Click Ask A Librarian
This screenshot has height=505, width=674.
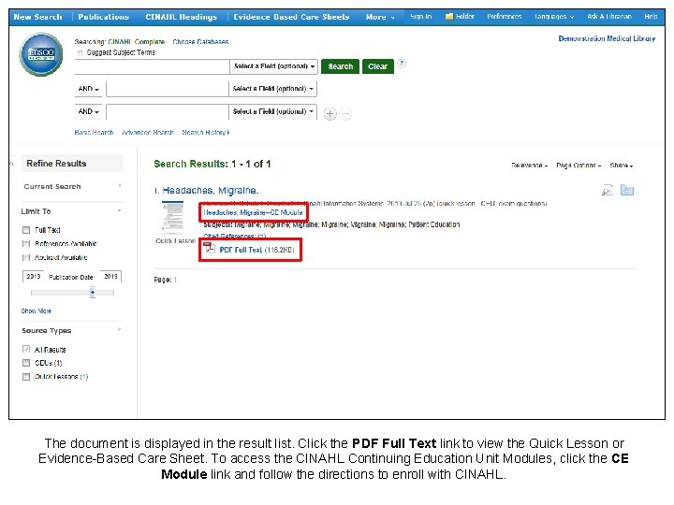click(609, 17)
